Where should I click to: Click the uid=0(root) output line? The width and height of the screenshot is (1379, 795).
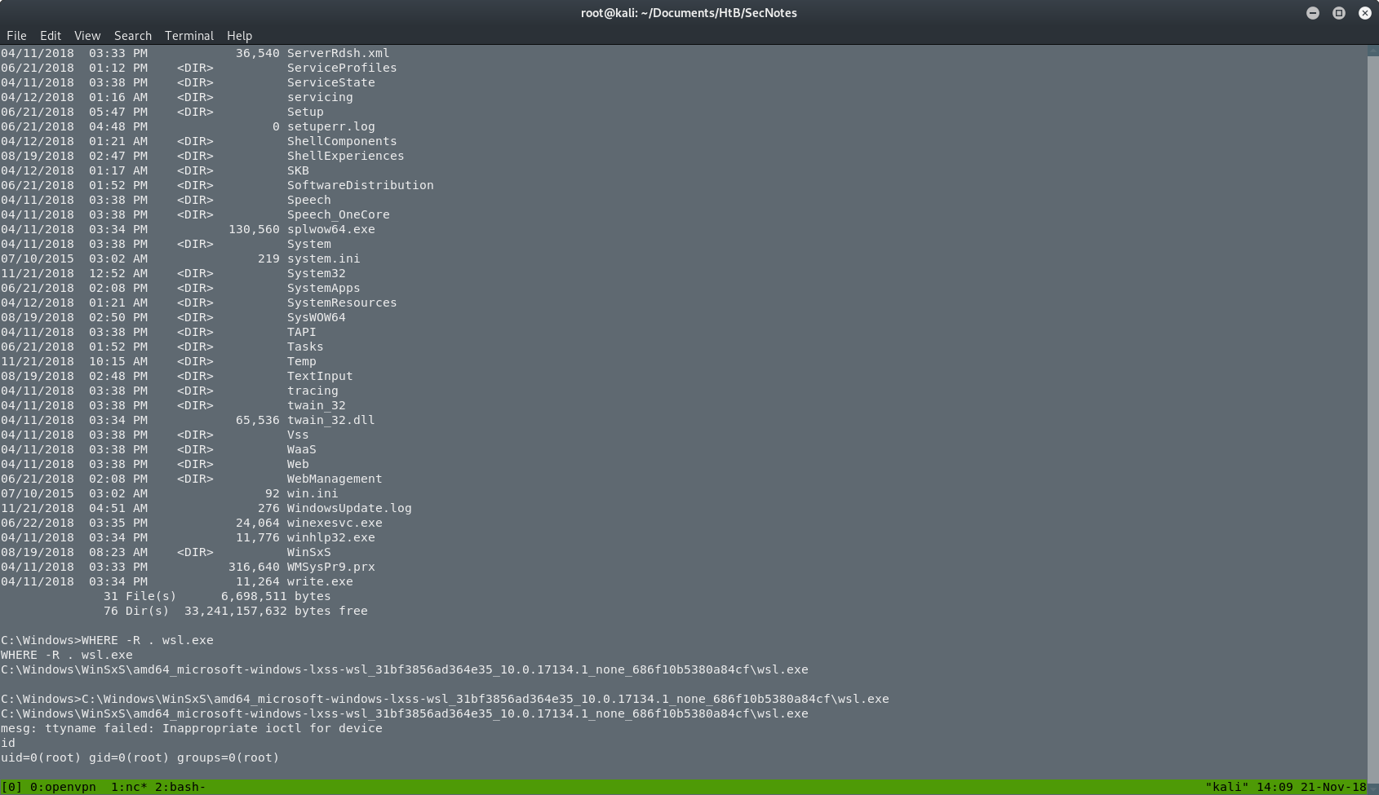pos(139,757)
